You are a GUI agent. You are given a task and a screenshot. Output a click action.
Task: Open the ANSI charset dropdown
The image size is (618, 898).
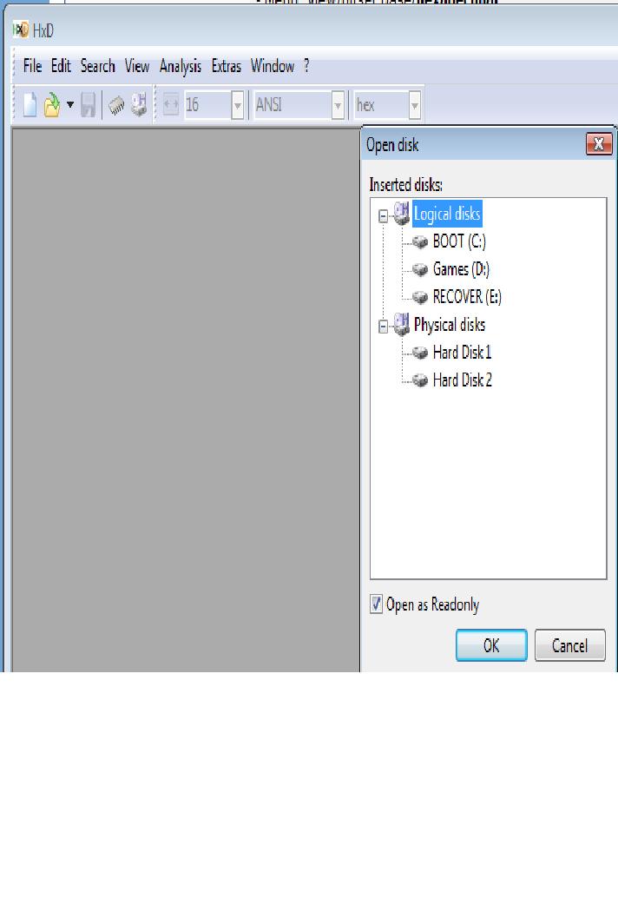(x=338, y=105)
